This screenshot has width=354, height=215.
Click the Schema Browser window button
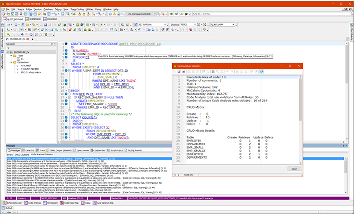pos(13,203)
